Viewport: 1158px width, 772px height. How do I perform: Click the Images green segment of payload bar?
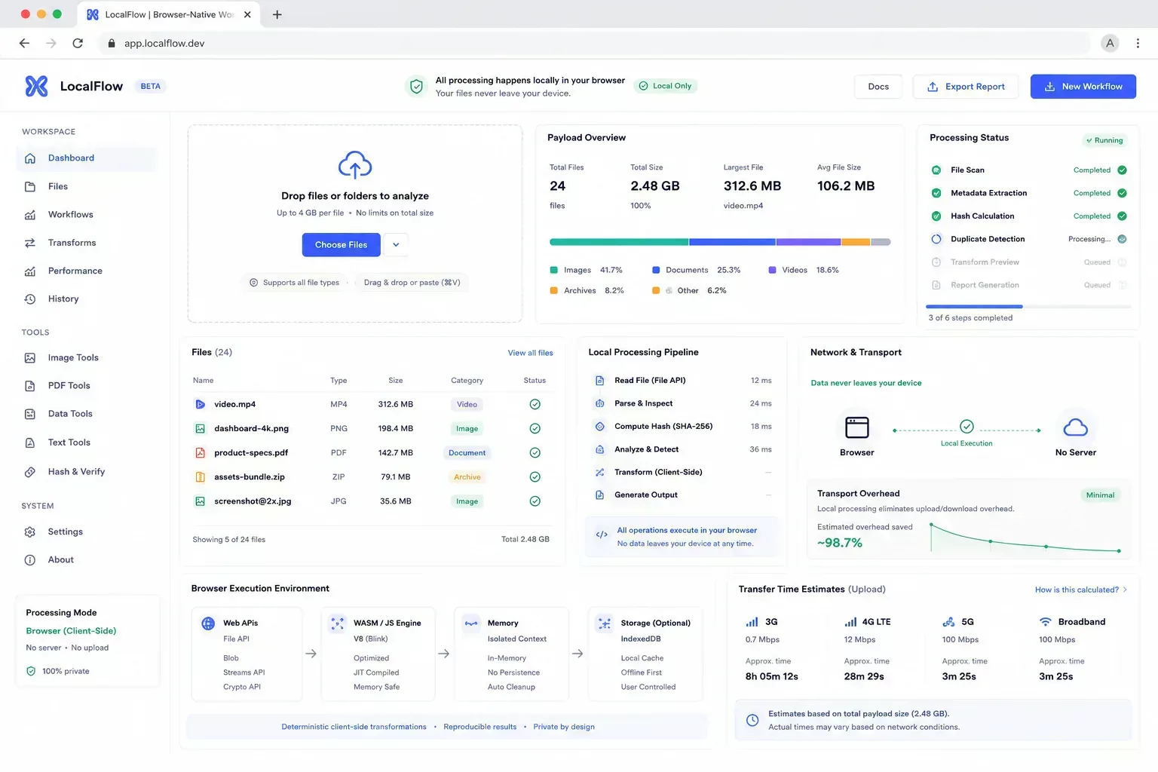[x=619, y=242]
